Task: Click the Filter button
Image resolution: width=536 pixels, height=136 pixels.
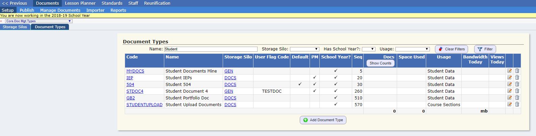Action: 485,49
